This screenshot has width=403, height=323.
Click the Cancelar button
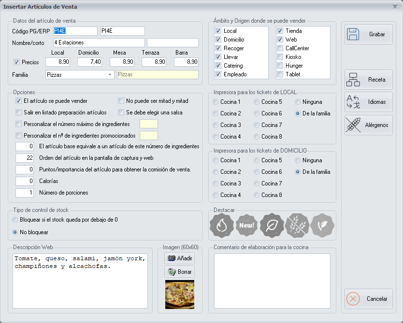click(x=368, y=299)
